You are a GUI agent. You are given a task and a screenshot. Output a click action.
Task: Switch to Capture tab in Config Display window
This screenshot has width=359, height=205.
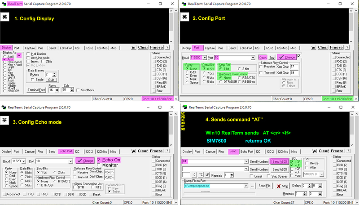click(x=30, y=48)
